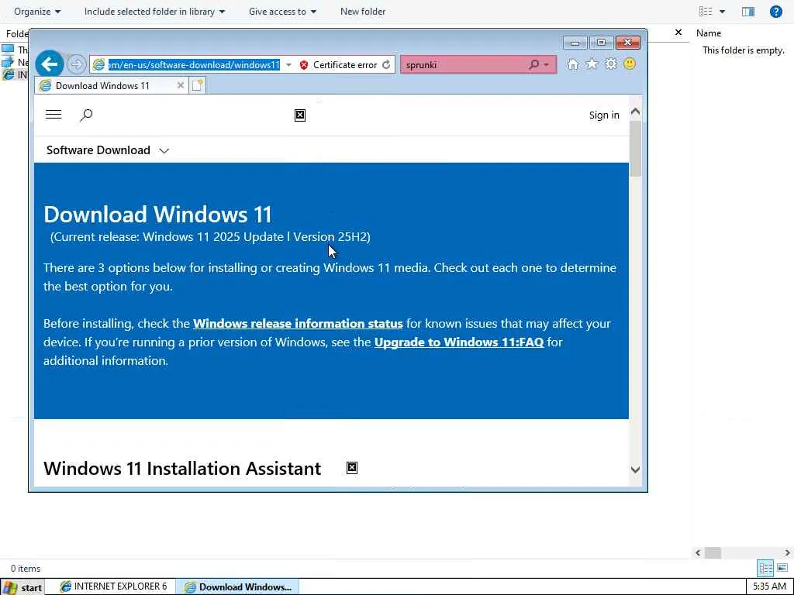Click the browser forward arrow button

(x=77, y=64)
